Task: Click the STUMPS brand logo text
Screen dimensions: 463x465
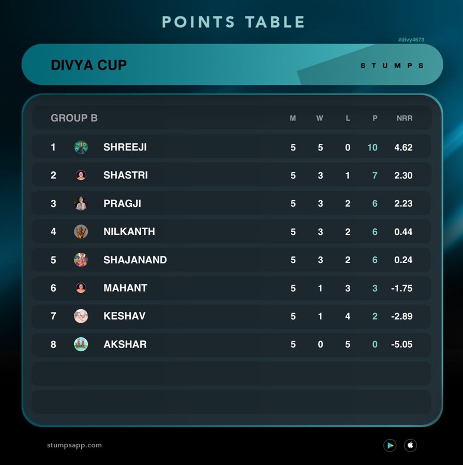Action: (x=392, y=66)
